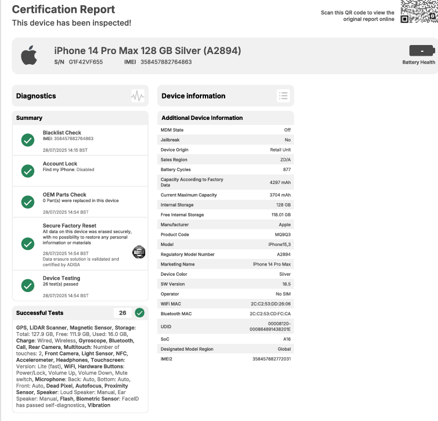The width and height of the screenshot is (438, 421).
Task: Click the Battery Cycles row
Action: click(x=225, y=169)
